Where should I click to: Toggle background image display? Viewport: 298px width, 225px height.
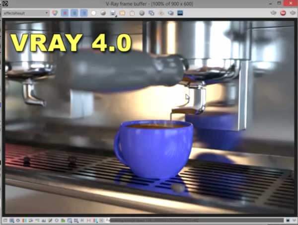(x=50, y=221)
